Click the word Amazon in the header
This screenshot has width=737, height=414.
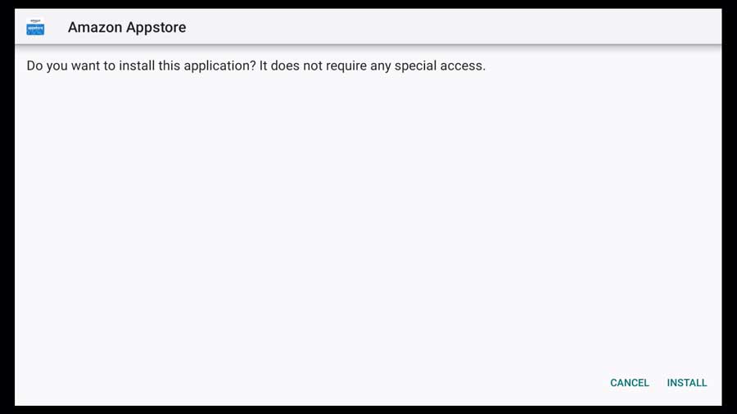(95, 27)
